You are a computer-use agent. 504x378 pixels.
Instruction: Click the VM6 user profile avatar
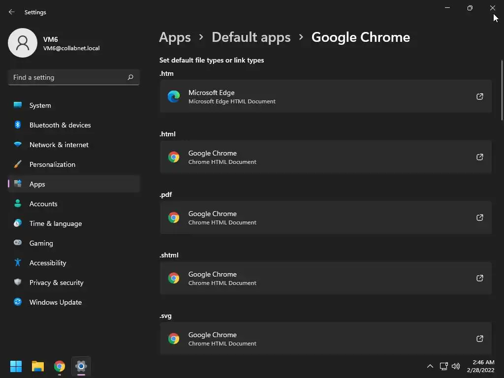[x=23, y=43]
